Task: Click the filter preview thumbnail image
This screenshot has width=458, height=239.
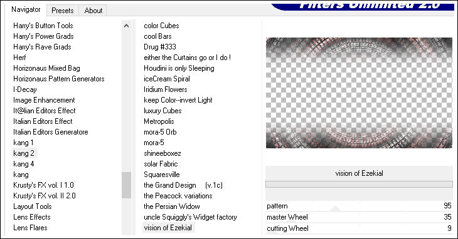Action: [x=359, y=93]
